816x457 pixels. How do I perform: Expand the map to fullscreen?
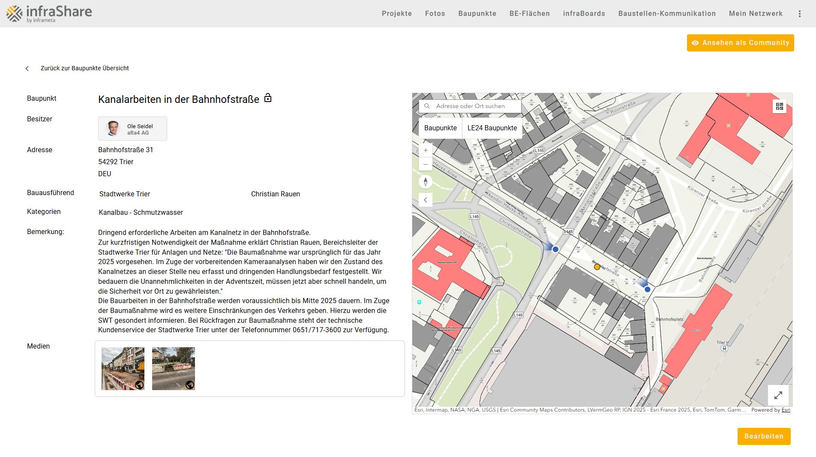[778, 395]
